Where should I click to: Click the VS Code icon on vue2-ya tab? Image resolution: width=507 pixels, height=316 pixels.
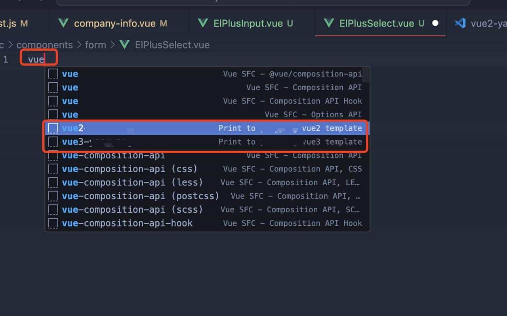click(461, 23)
